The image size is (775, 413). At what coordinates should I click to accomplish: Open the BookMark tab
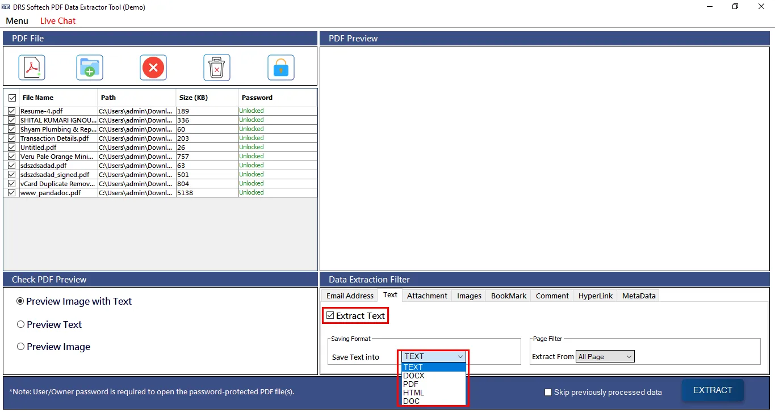point(509,296)
